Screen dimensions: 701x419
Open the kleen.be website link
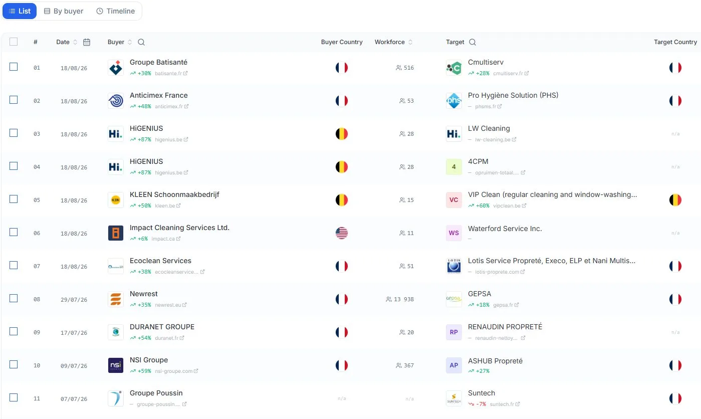pos(168,206)
